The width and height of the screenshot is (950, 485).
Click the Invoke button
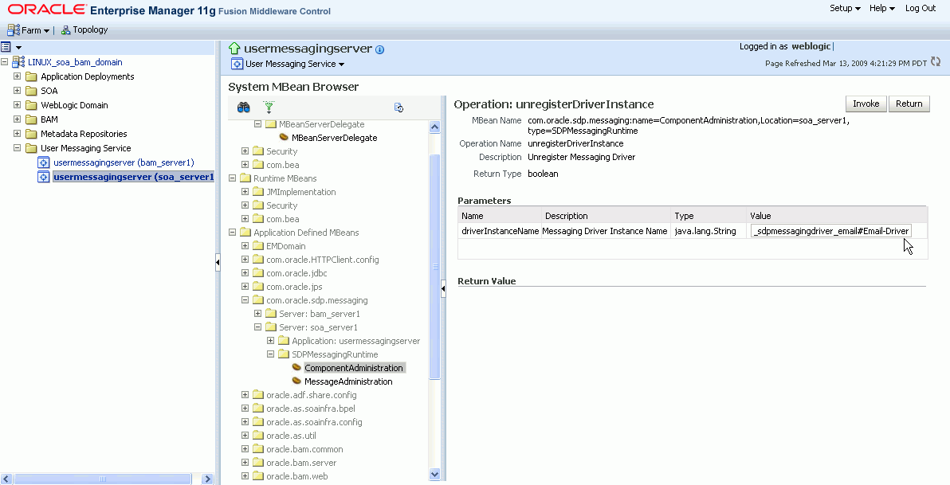866,104
